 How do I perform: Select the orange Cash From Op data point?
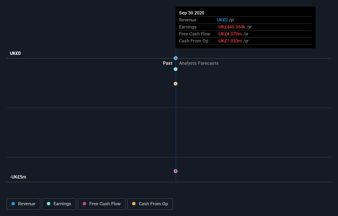click(175, 84)
